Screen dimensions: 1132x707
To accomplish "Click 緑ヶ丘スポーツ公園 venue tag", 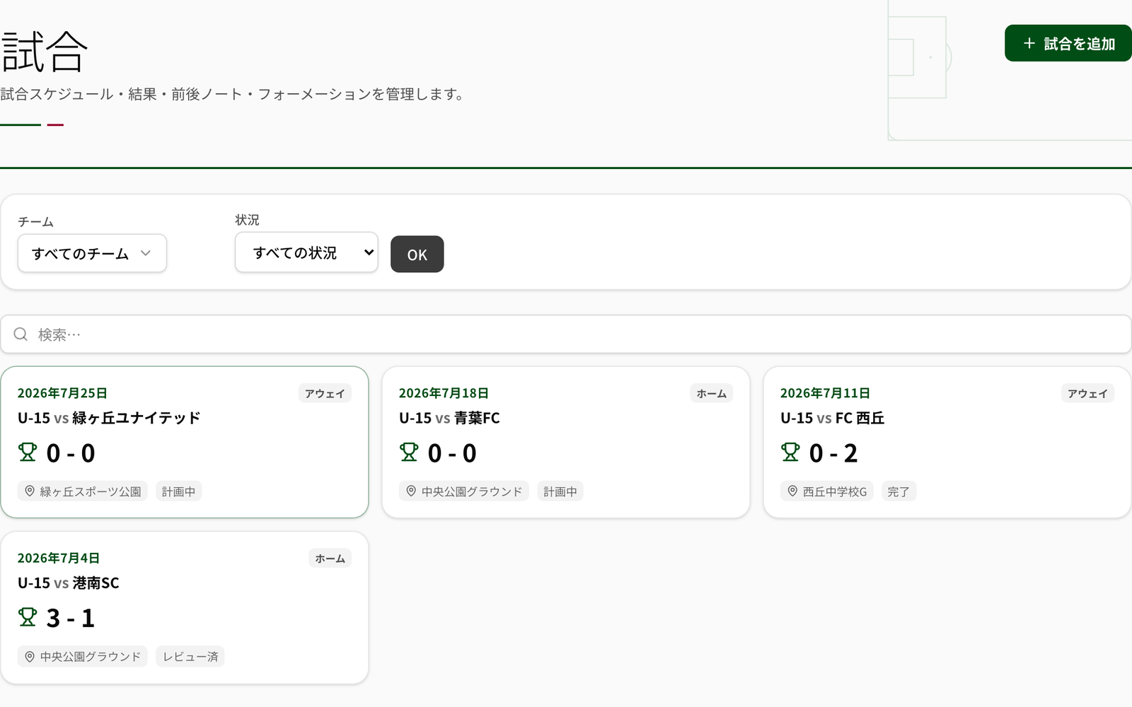I will pyautogui.click(x=83, y=491).
